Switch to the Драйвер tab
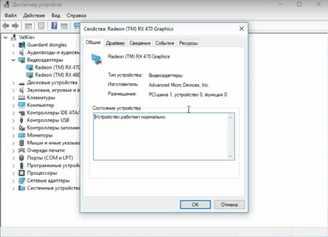 pos(115,43)
